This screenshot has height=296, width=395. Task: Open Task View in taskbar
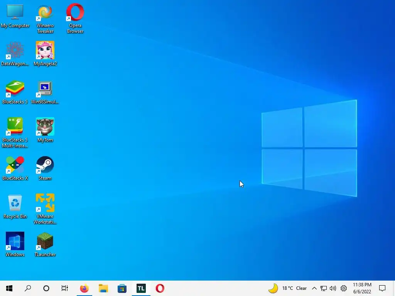tap(65, 288)
